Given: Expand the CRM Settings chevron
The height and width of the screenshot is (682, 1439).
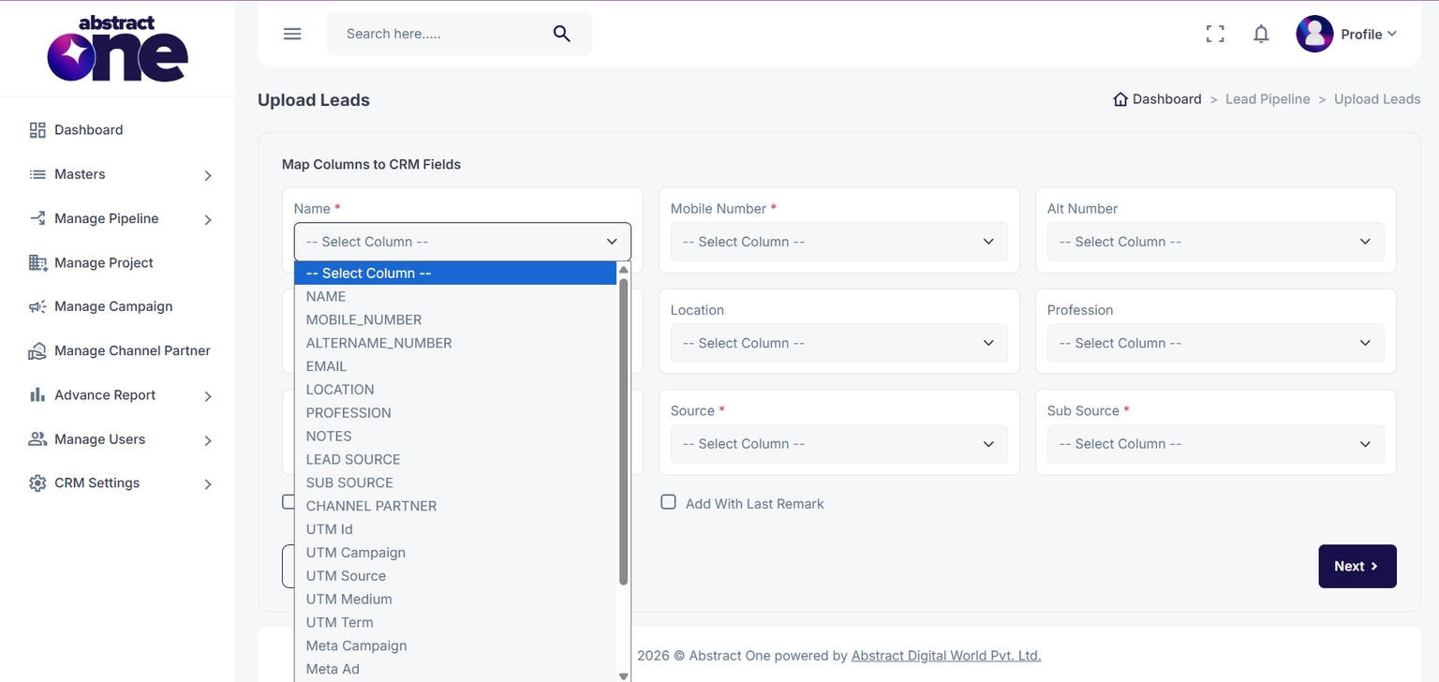Looking at the screenshot, I should [208, 484].
